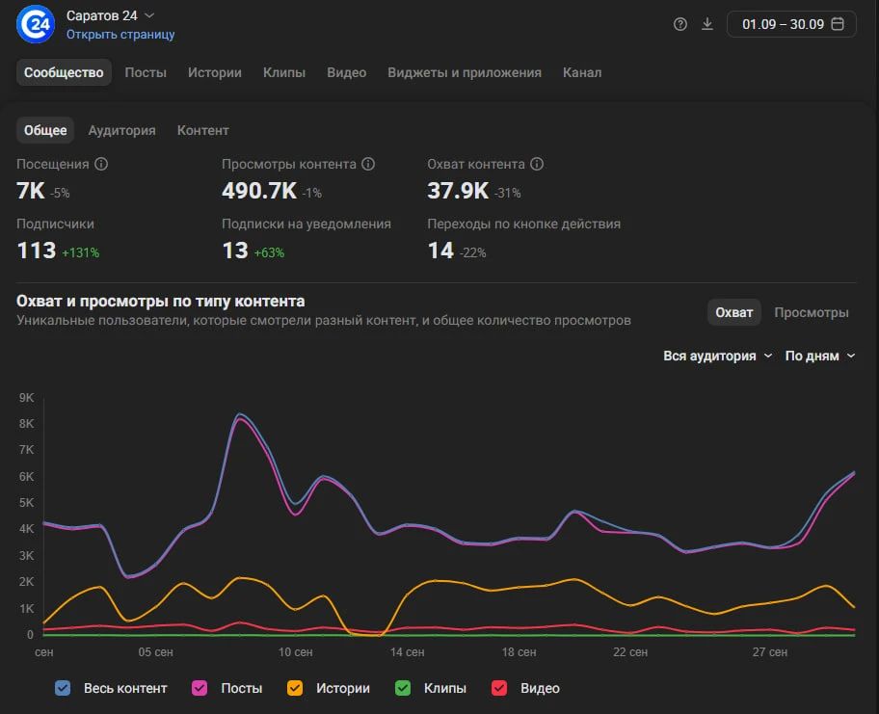Open the По дням grouping dropdown

[x=819, y=356]
